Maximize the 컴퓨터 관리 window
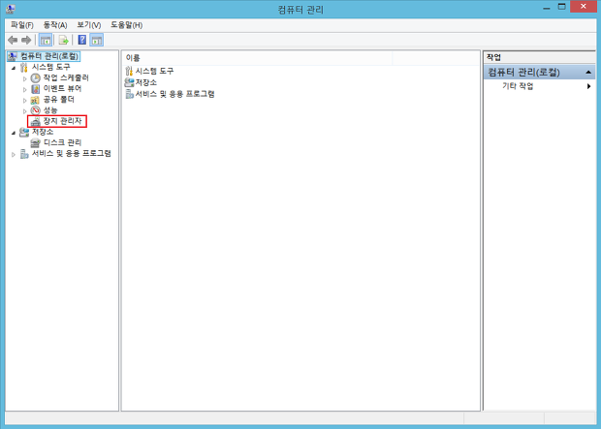 point(562,7)
